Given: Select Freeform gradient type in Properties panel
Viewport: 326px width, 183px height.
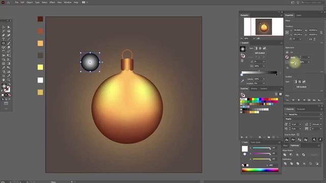Looking at the screenshot, I should click(304, 82).
